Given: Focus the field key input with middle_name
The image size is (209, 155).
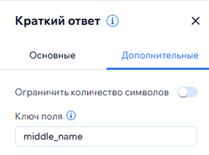Looking at the screenshot, I should click(x=106, y=136).
